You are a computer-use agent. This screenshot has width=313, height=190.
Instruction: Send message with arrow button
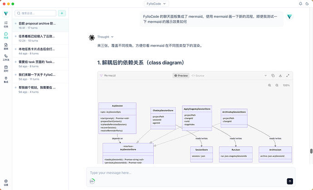pyautogui.click(x=290, y=181)
